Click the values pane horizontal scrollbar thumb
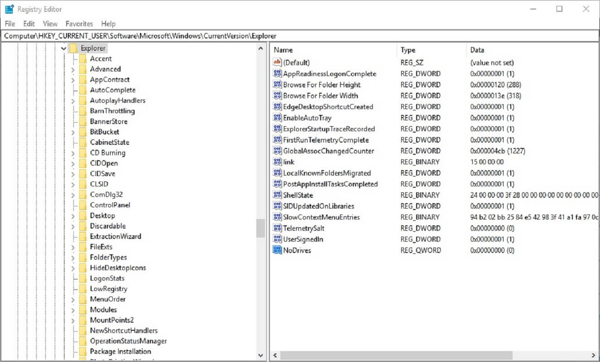 396,355
